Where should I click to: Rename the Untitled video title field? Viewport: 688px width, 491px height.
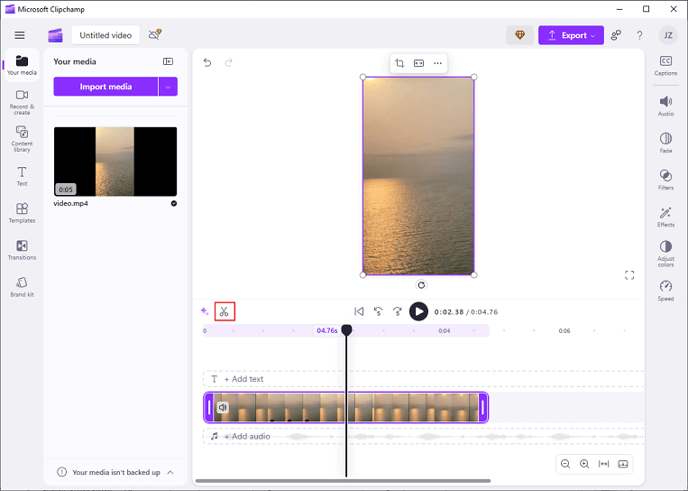tap(105, 35)
